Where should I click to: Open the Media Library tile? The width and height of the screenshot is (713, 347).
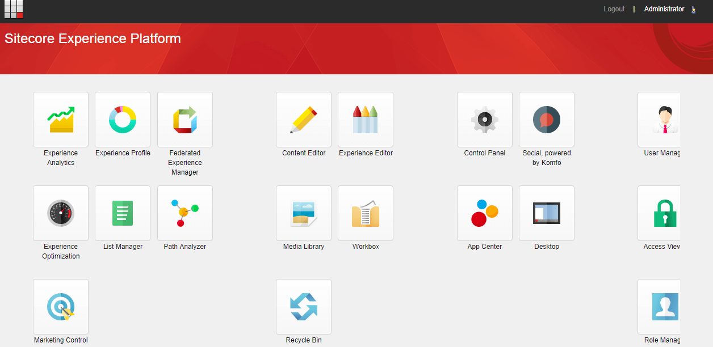(x=304, y=213)
